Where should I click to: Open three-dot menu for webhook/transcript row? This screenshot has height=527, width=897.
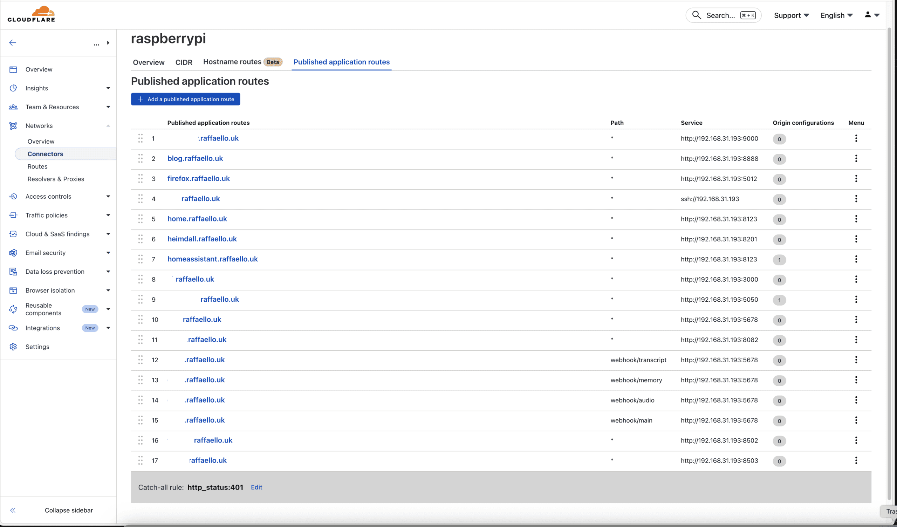856,360
